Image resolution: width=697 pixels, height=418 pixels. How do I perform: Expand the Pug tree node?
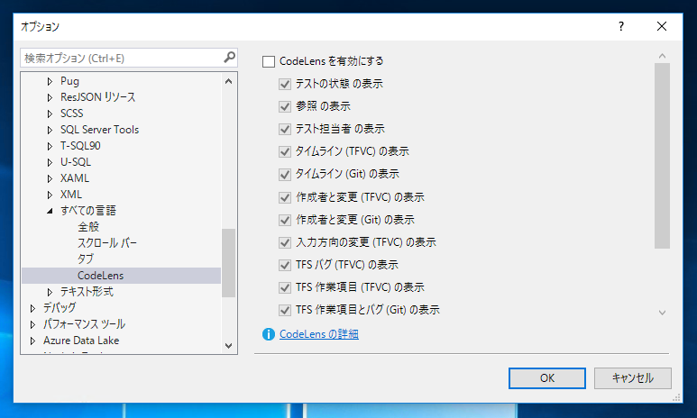pyautogui.click(x=50, y=81)
